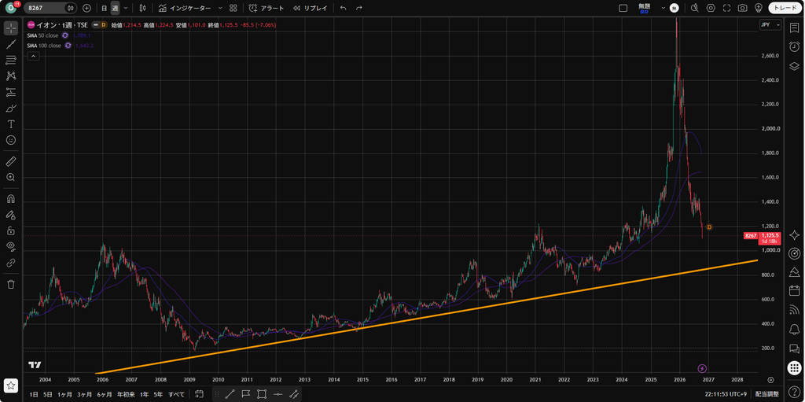Toggle magnet mode in left toolbar
Viewport: 805px width, 402px height.
point(11,199)
